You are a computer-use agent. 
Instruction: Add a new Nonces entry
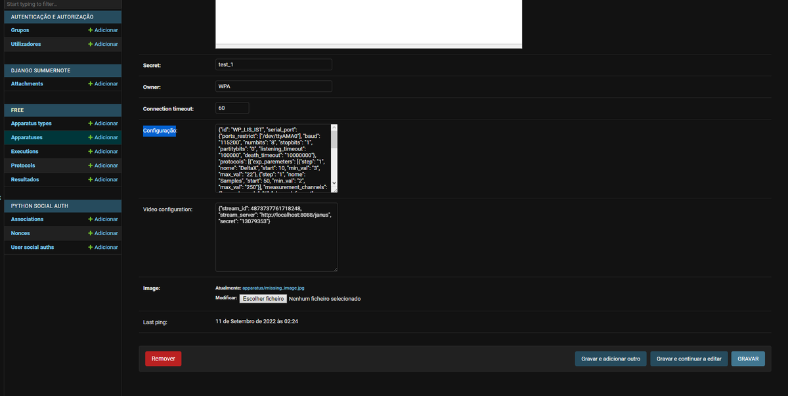pyautogui.click(x=103, y=233)
